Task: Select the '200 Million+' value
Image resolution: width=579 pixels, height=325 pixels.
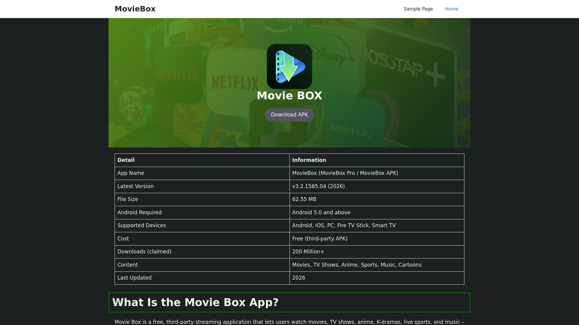Action: pos(377,252)
